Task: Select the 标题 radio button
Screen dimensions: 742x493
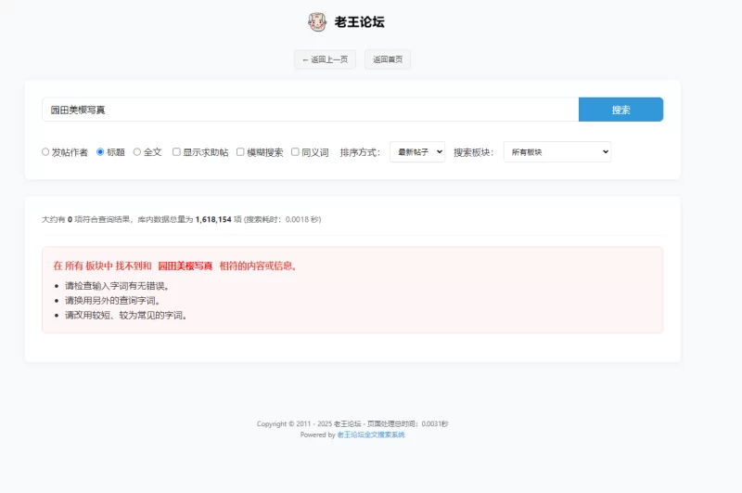Action: point(100,152)
